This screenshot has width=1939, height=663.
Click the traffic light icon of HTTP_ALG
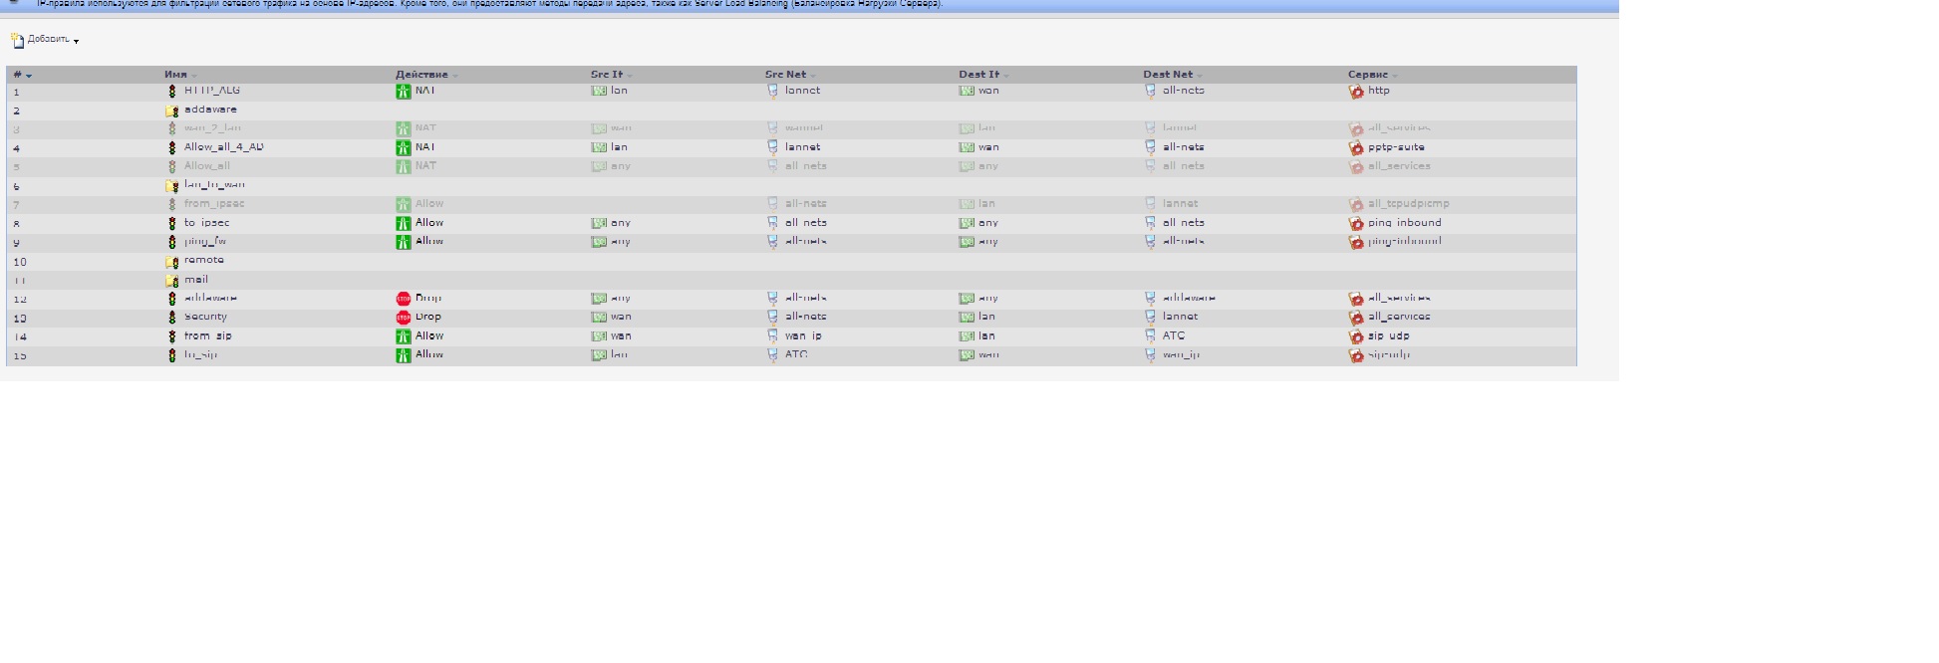coord(171,91)
